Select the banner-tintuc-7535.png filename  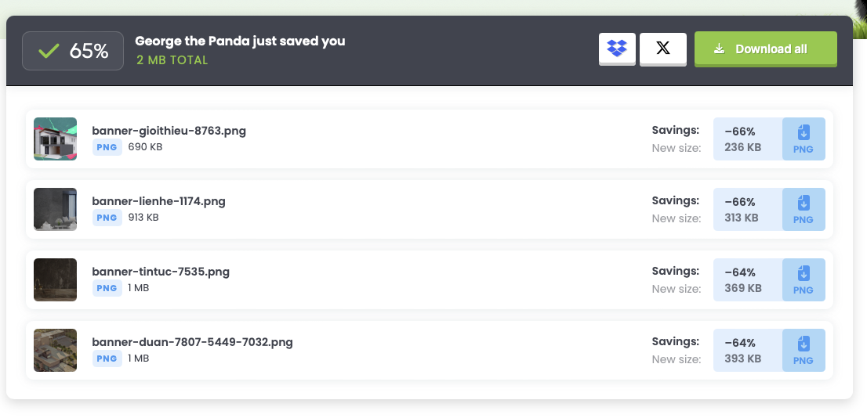(x=161, y=272)
